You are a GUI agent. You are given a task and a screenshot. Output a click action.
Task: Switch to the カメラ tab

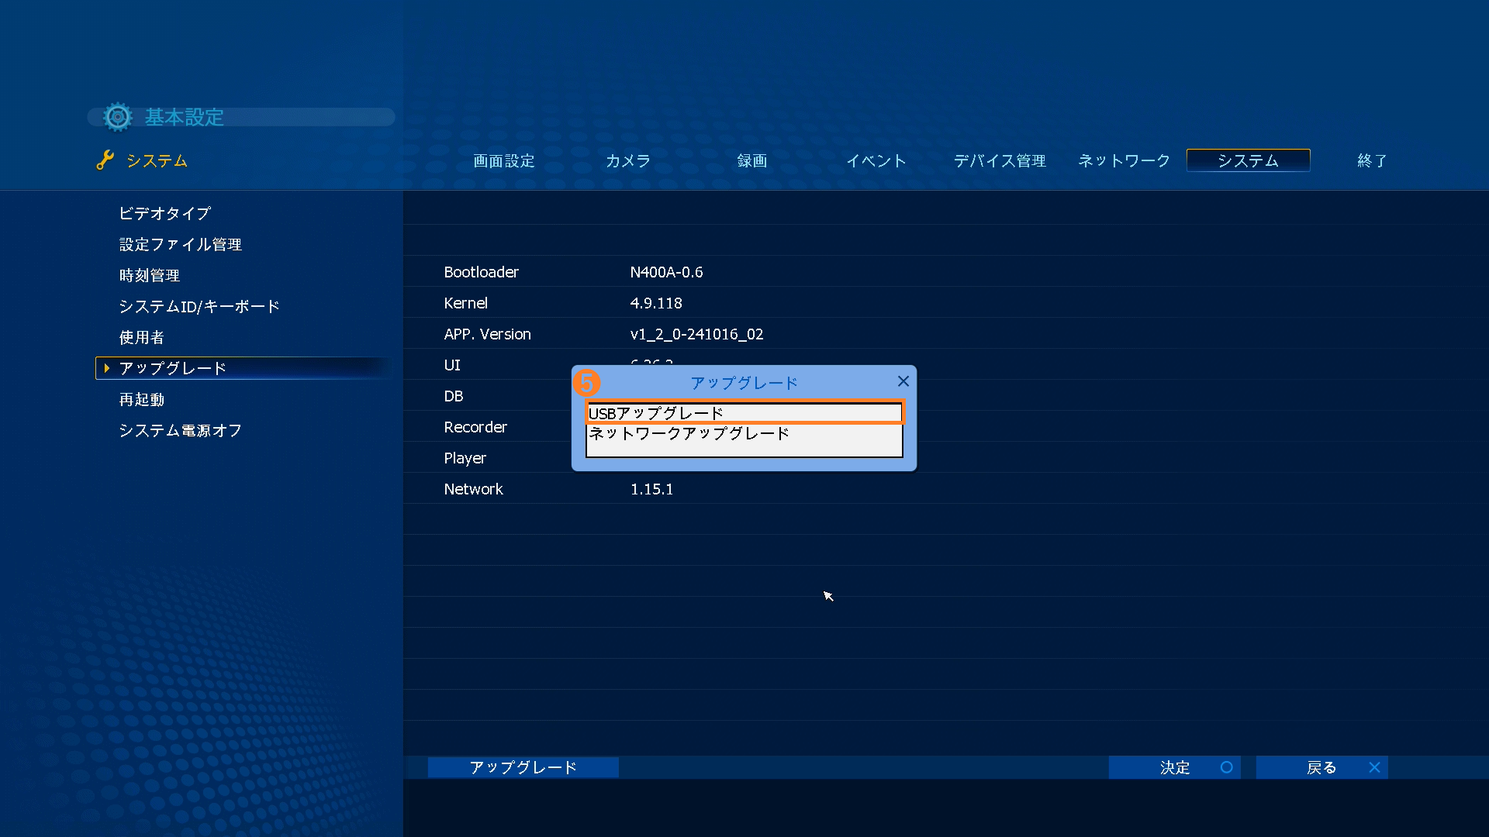pos(627,160)
